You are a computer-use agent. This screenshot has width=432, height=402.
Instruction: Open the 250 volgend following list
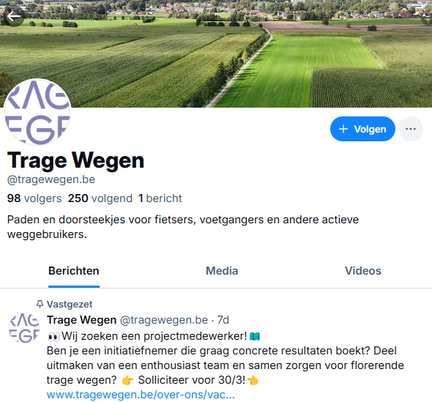100,198
